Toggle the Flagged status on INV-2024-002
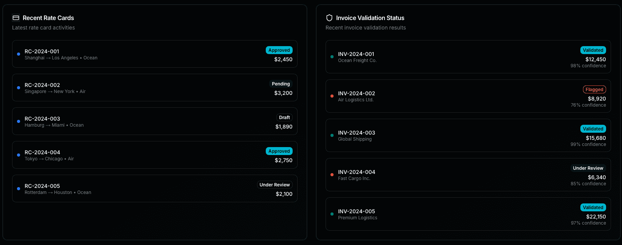This screenshot has width=622, height=245. point(594,89)
